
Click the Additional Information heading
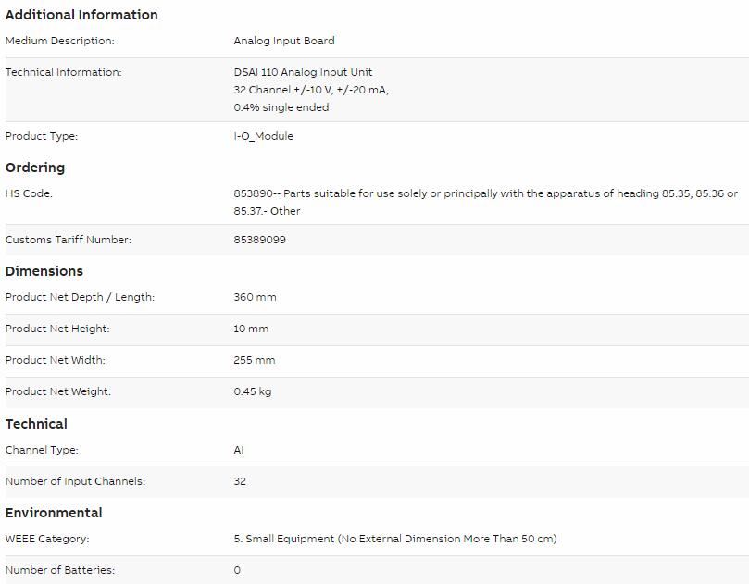(x=81, y=15)
